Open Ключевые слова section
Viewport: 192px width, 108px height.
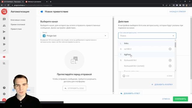coord(18,20)
